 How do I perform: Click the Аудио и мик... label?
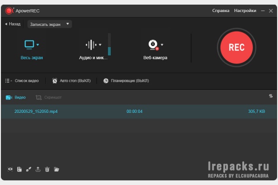93,58
